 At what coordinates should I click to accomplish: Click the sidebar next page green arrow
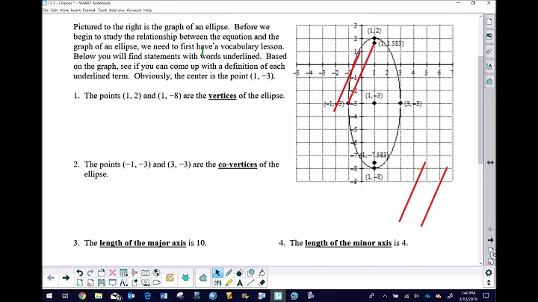[x=491, y=240]
